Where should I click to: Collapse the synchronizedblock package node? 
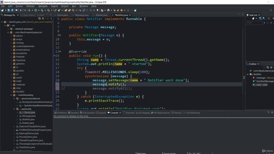click(14, 99)
